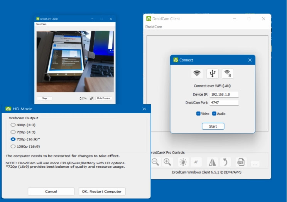Click the pop-out icon beside Mute Preview

pyautogui.click(x=91, y=98)
